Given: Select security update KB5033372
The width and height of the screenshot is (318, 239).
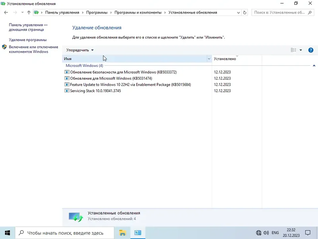Looking at the screenshot, I should [x=123, y=72].
